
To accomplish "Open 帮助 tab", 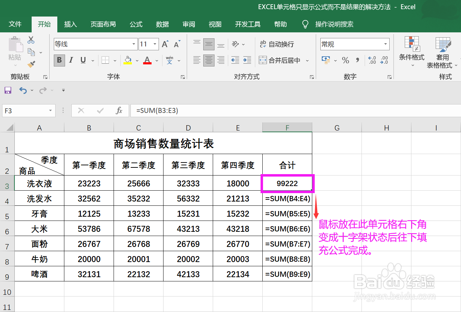I will 281,24.
